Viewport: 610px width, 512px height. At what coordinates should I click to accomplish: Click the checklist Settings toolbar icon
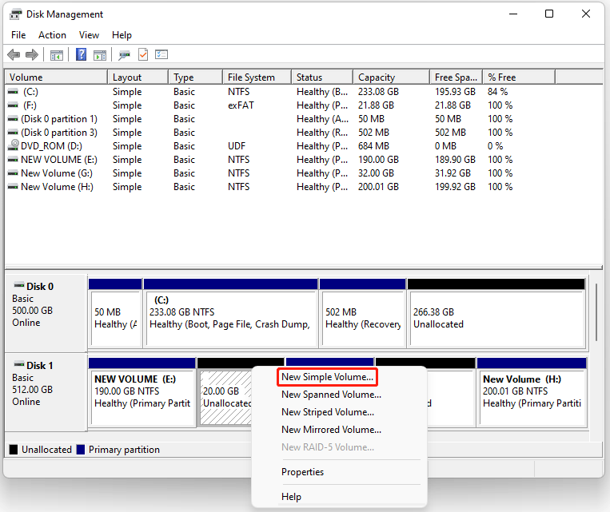(161, 54)
